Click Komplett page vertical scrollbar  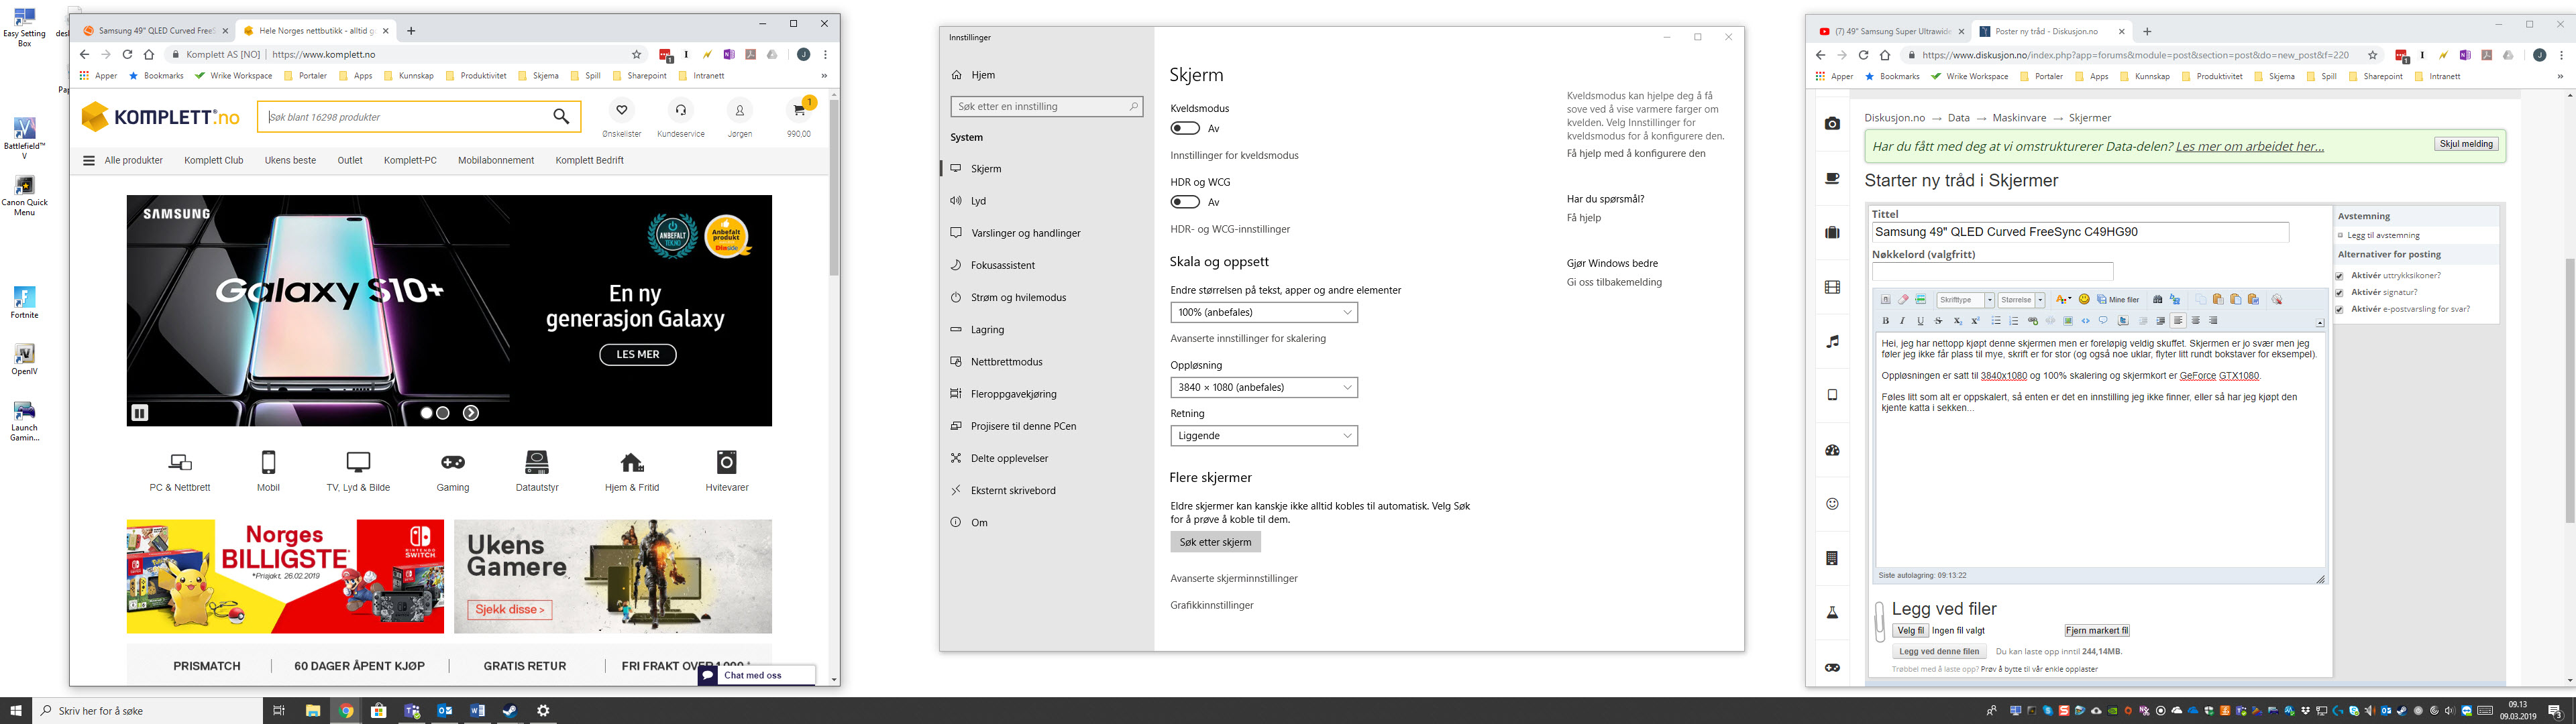[x=834, y=187]
